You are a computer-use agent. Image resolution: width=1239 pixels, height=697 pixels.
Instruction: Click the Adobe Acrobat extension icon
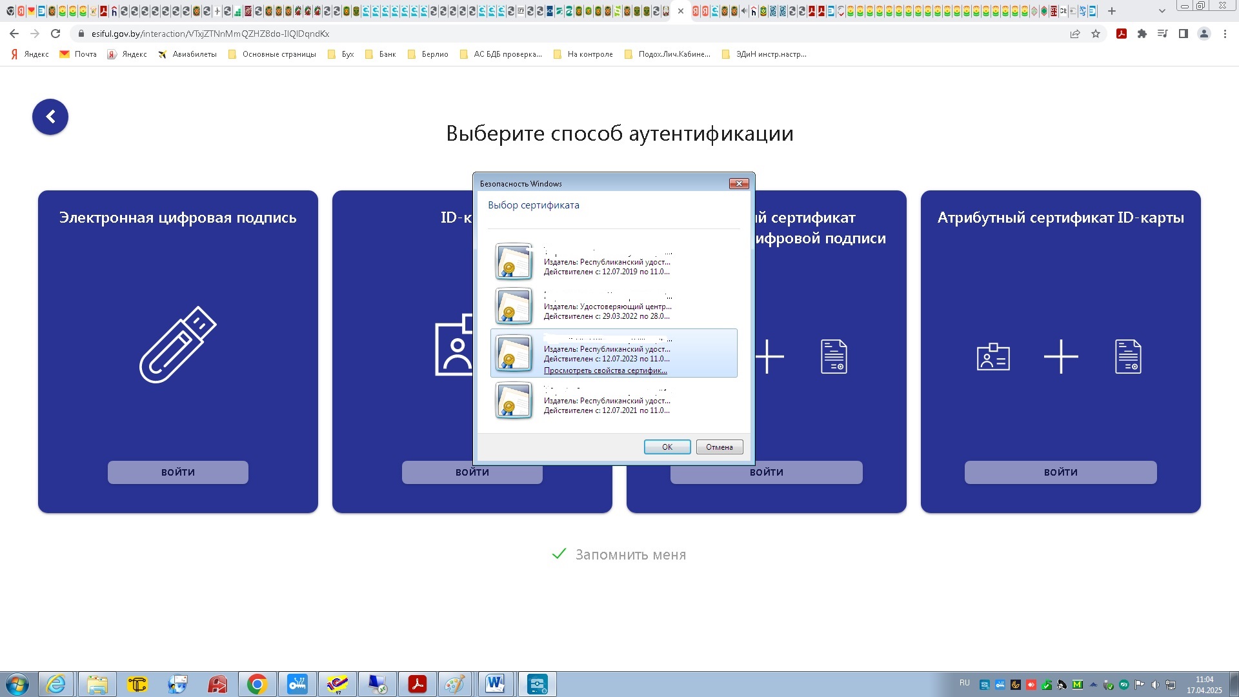tap(1122, 34)
